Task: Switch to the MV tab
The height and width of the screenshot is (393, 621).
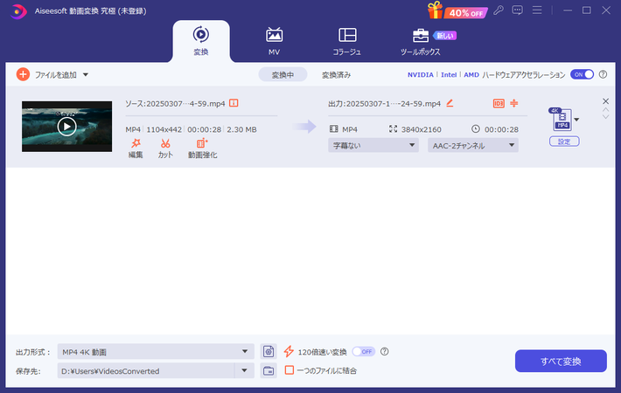Action: [274, 40]
